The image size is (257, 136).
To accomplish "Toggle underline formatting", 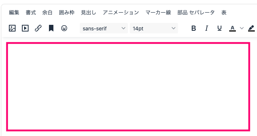I will pos(220,28).
